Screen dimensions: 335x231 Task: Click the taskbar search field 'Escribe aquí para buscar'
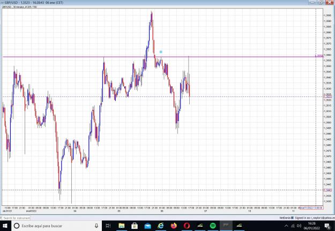coord(56,226)
